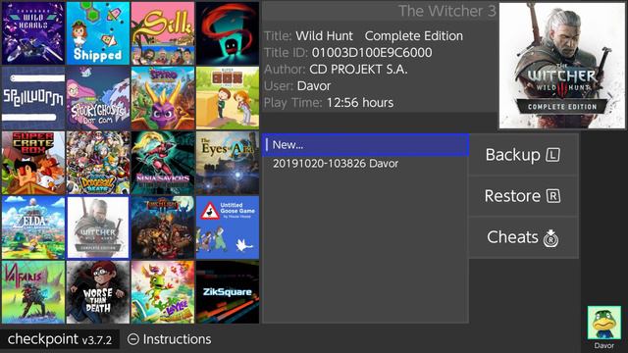The height and width of the screenshot is (353, 628).
Task: Select the New... backup entry
Action: point(365,145)
